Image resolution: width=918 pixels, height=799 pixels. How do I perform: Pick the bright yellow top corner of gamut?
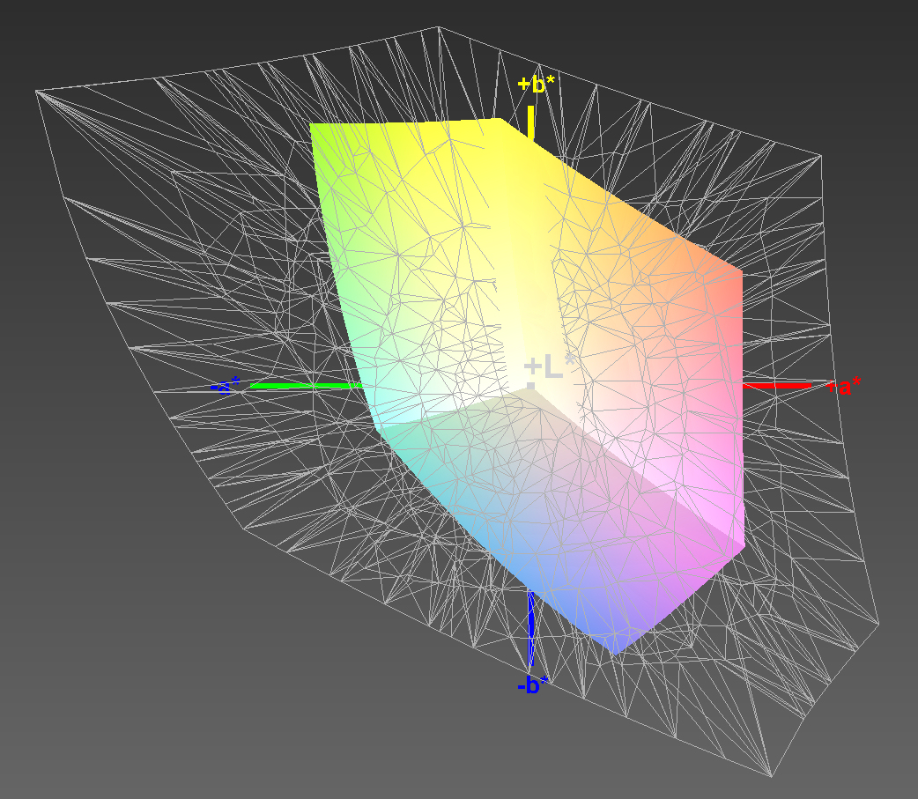[500, 120]
